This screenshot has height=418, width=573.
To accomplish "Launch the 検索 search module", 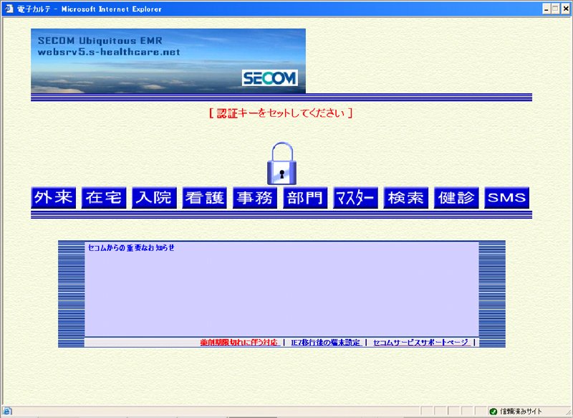I will coord(406,198).
